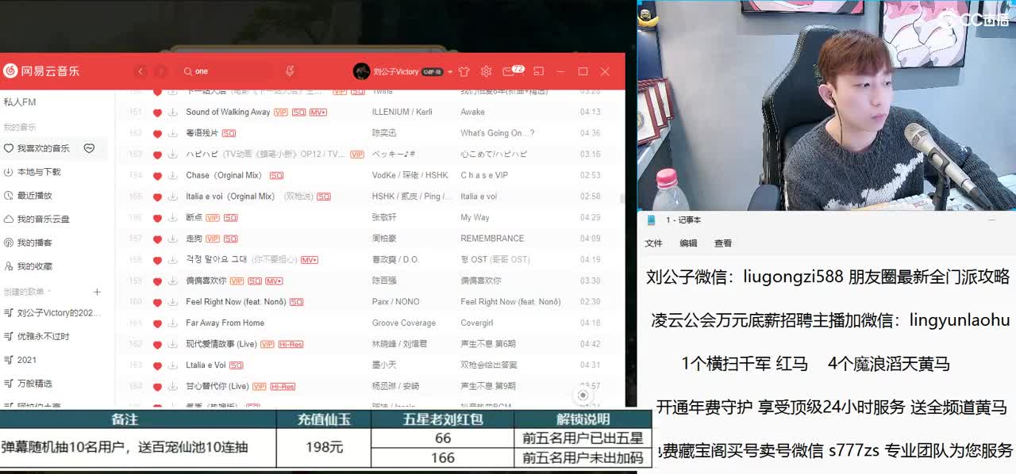
Task: Download the 断点 song icon
Action: 172,218
